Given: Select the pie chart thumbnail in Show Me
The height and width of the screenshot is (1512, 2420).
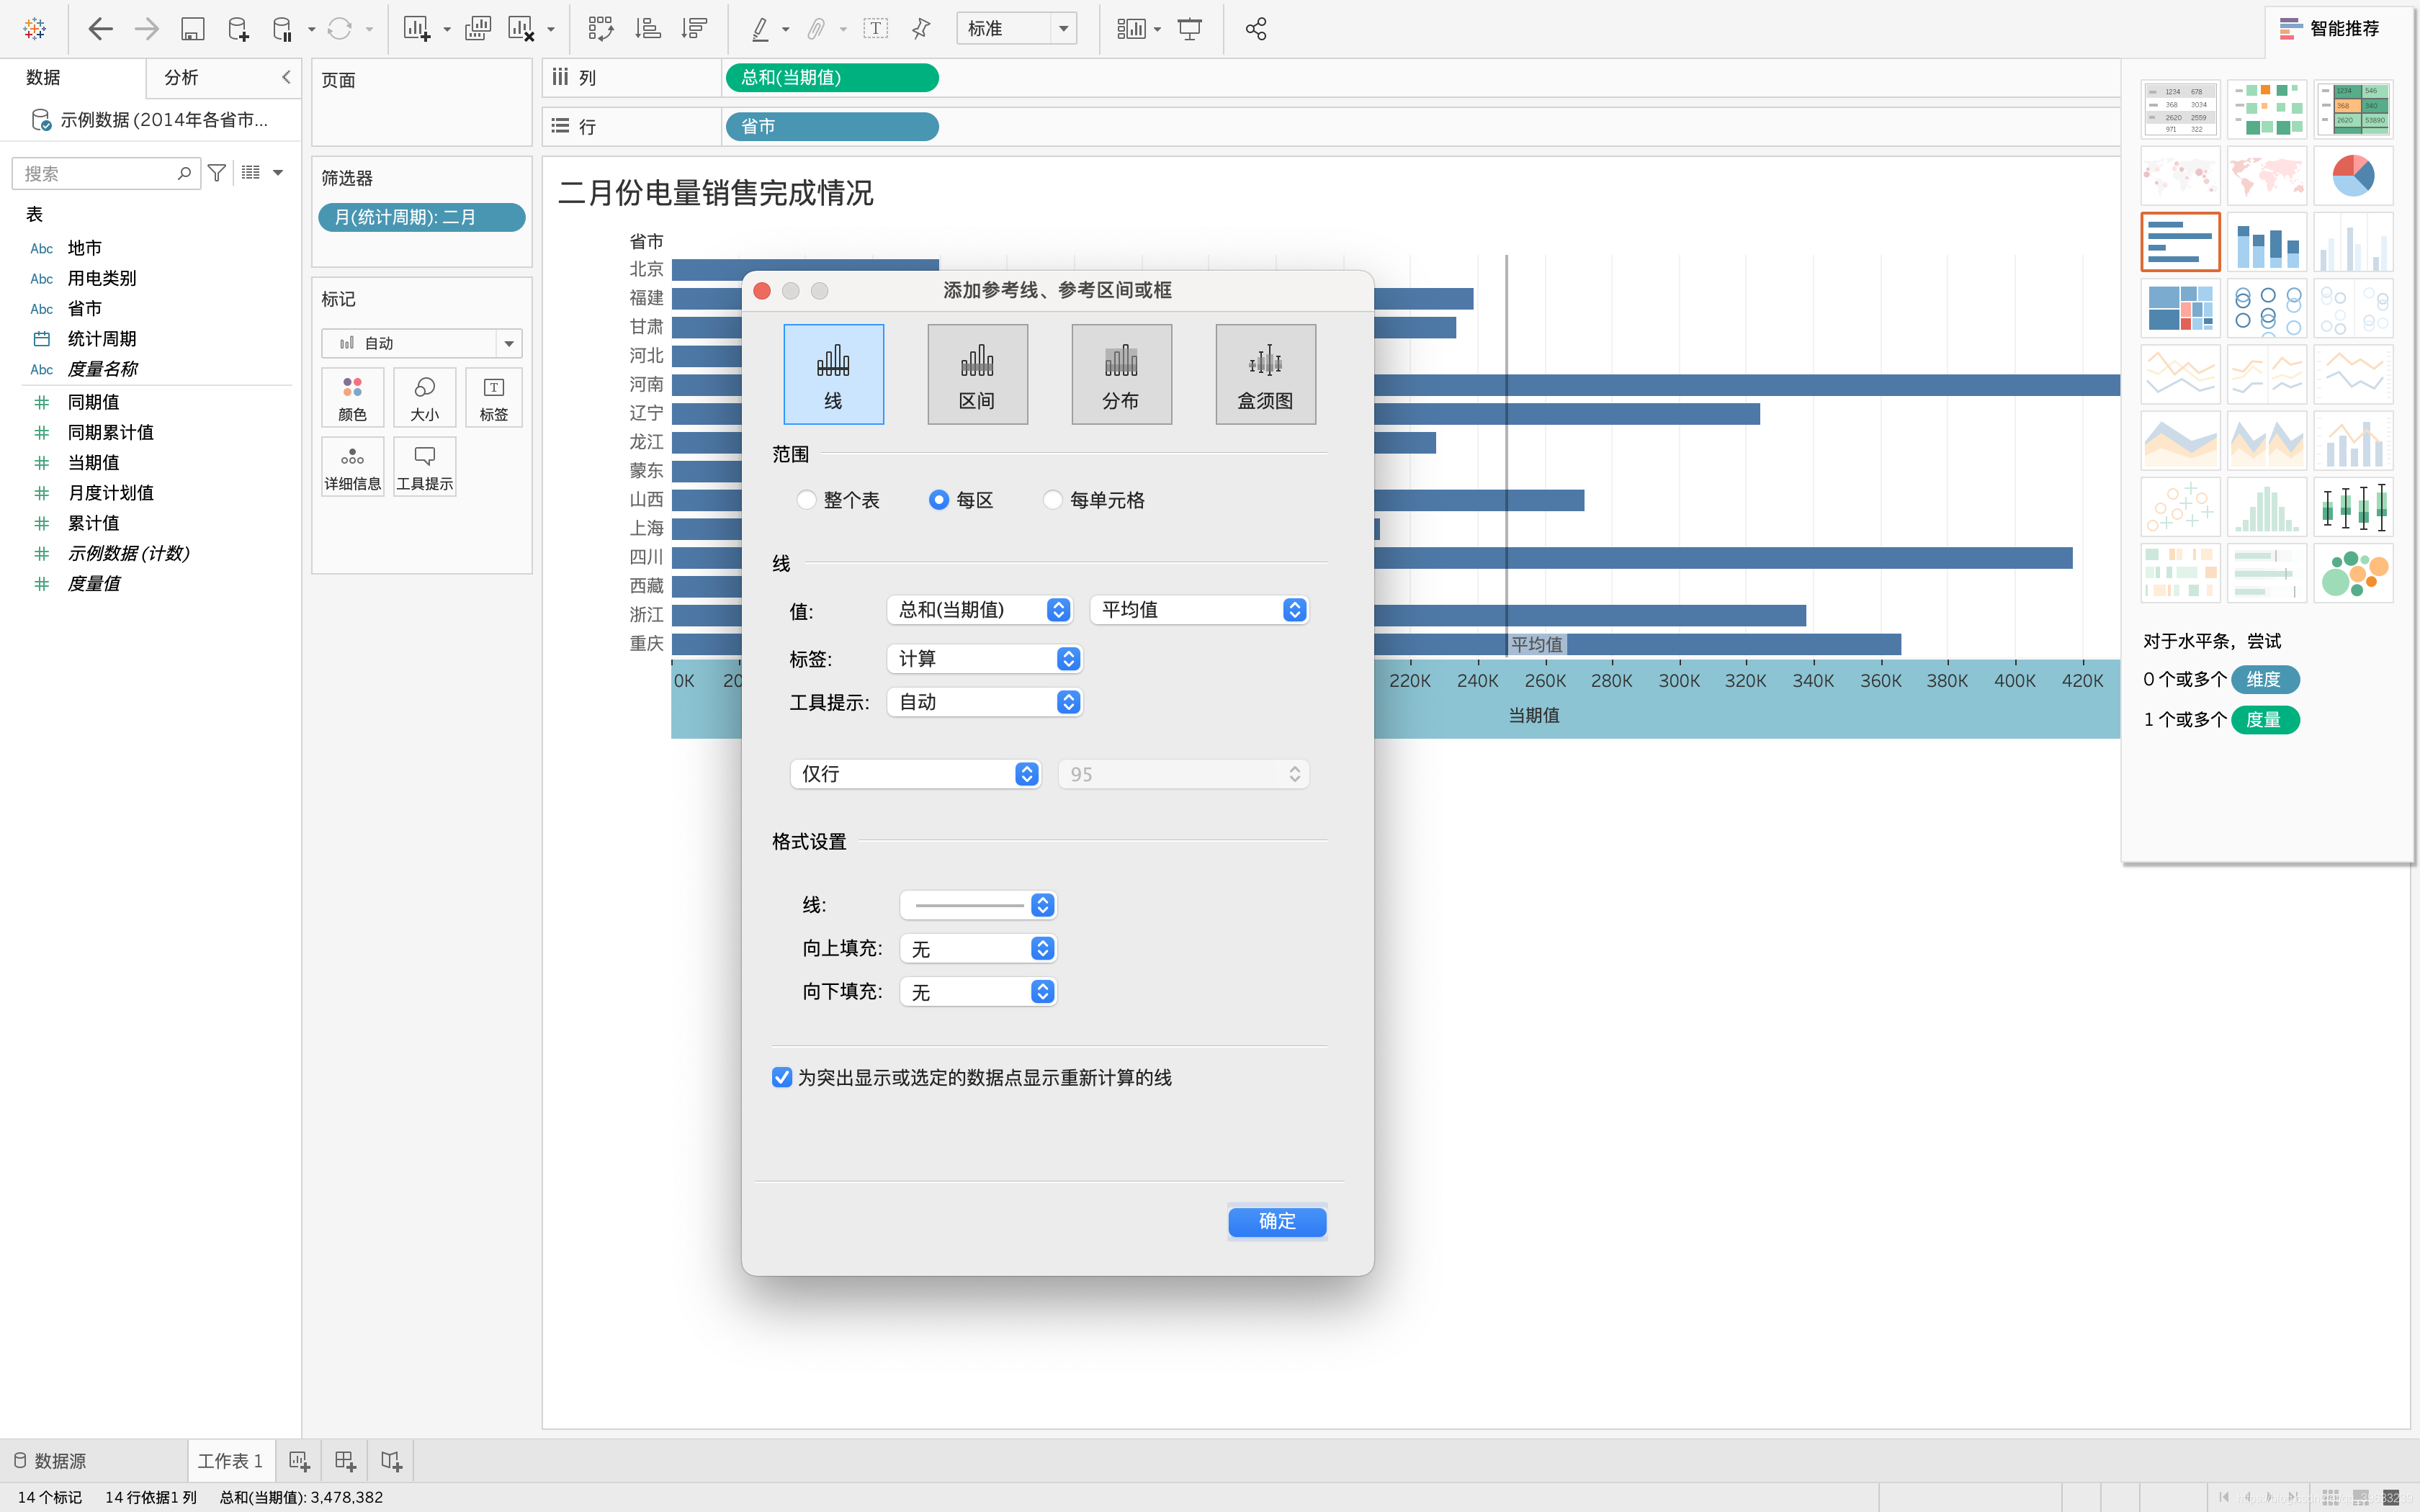Looking at the screenshot, I should [2352, 176].
